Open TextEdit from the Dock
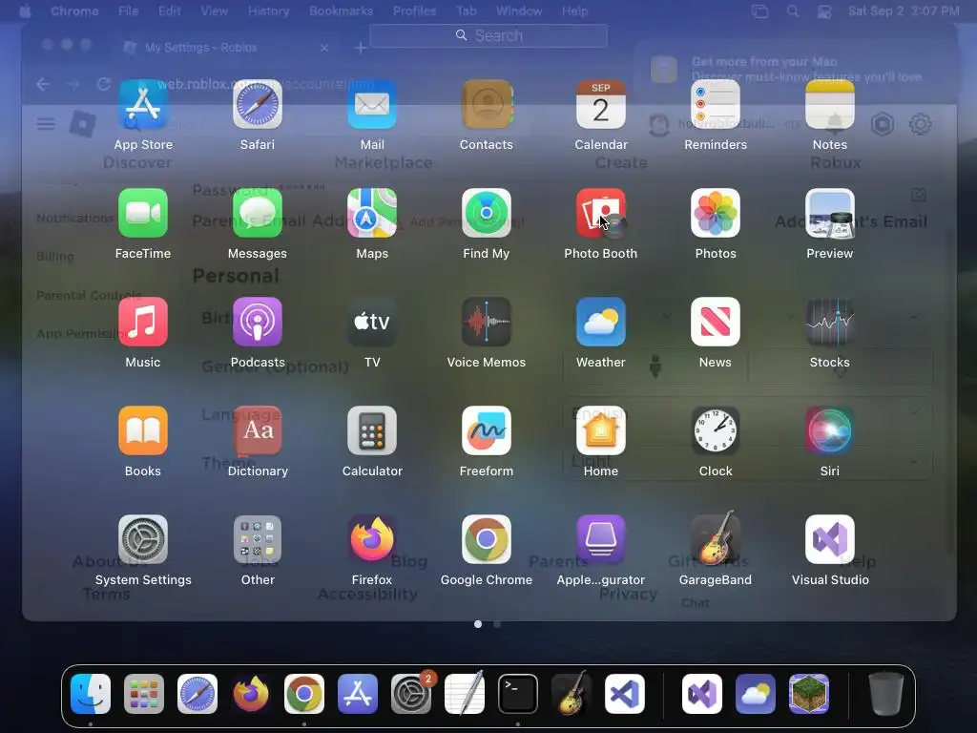The height and width of the screenshot is (733, 977). [465, 694]
